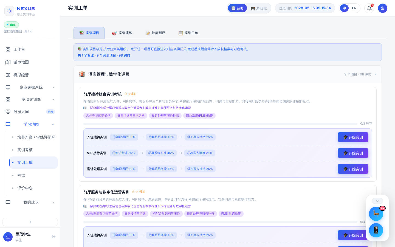This screenshot has height=247, width=395.
Task: Click 投诉处理与服务补救 tag in first card
Action: (165, 116)
